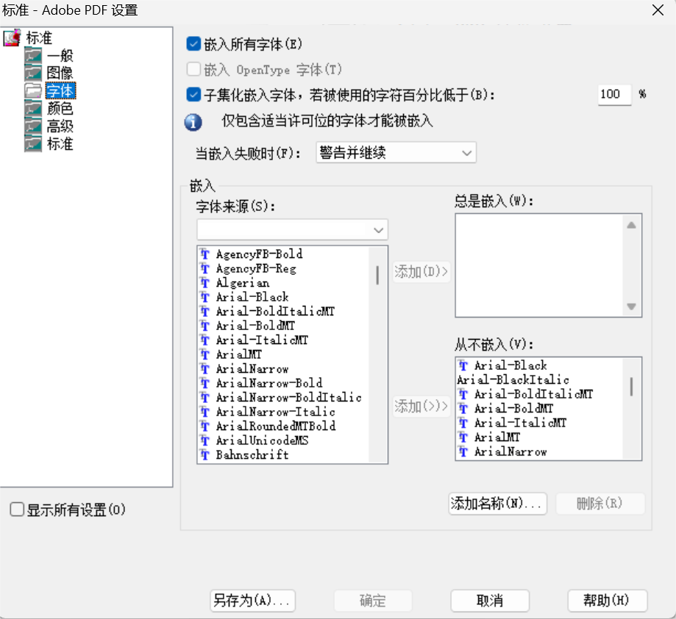Select Arial-BoldItalicMT in the font source list
The height and width of the screenshot is (619, 676).
pos(275,312)
